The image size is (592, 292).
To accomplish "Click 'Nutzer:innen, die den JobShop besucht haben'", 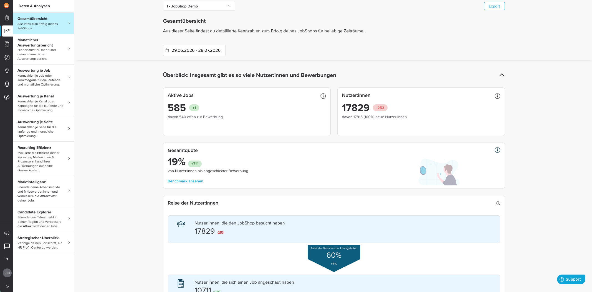I will [239, 223].
